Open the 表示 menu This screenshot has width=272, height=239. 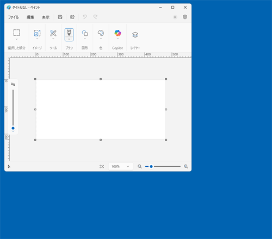pos(46,17)
